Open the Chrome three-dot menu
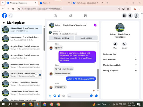 pos(140,9)
